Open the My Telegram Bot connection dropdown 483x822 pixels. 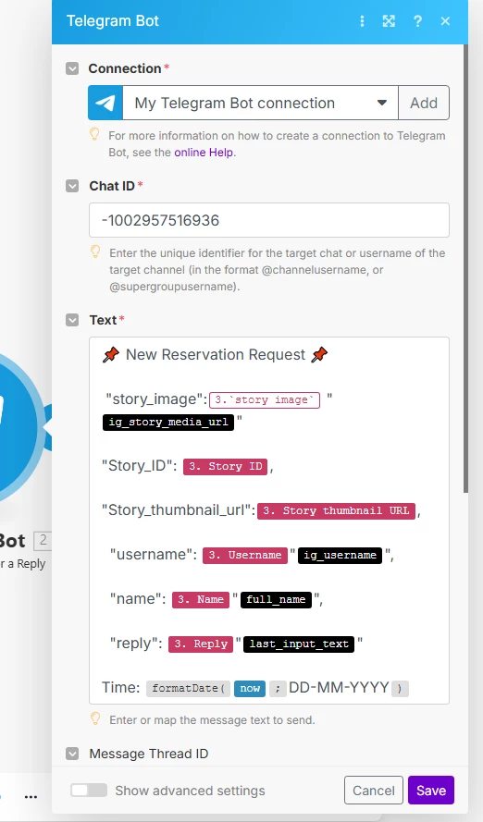(x=261, y=103)
